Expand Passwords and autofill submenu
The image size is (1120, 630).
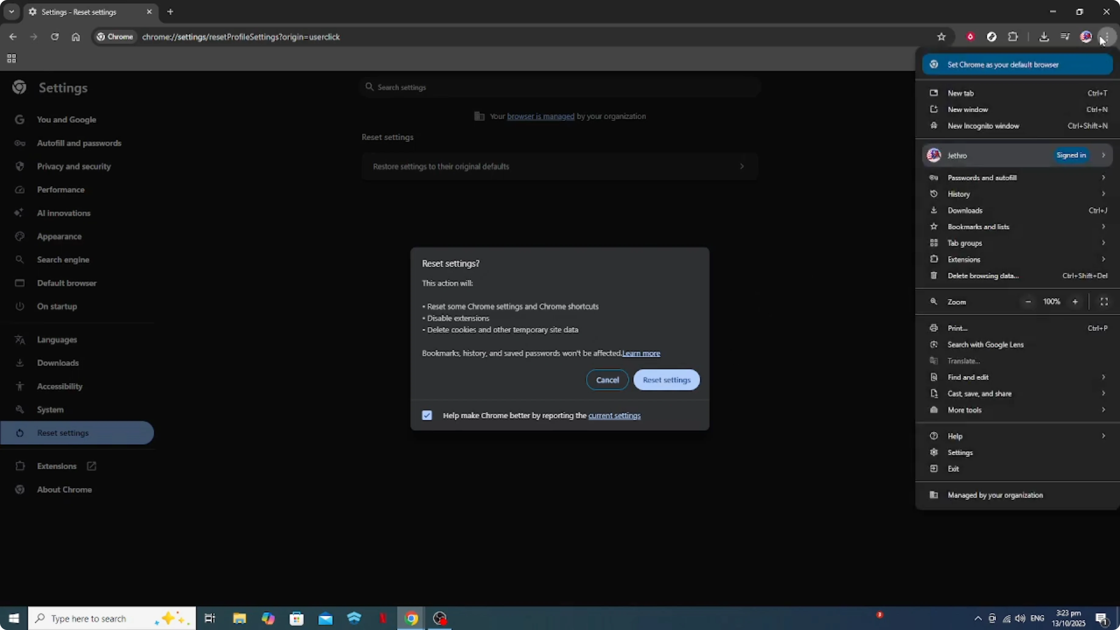1017,178
